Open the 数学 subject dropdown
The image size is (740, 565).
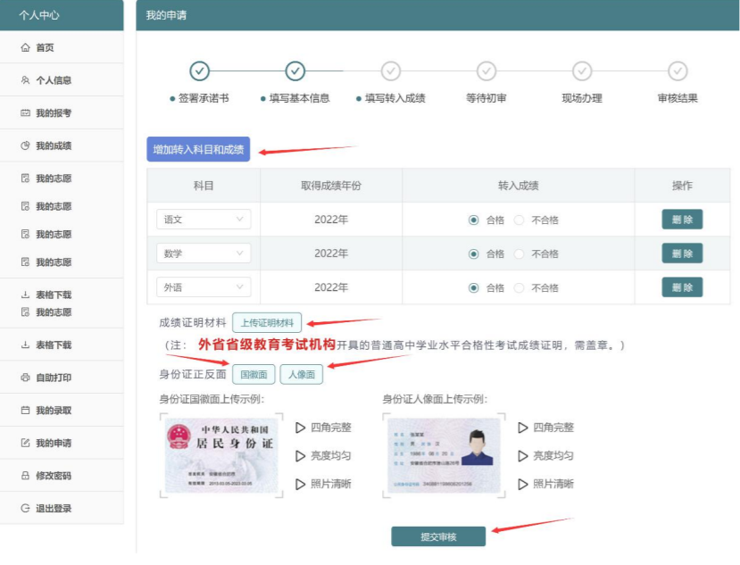point(203,253)
